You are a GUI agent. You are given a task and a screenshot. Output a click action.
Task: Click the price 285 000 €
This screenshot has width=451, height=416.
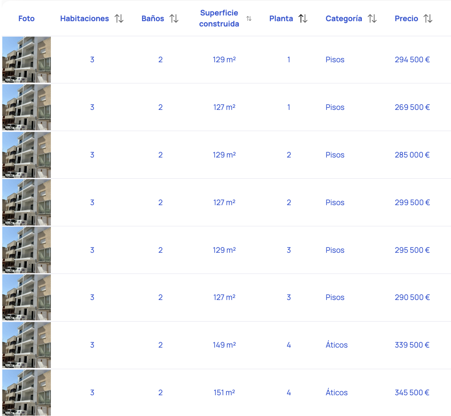point(412,155)
